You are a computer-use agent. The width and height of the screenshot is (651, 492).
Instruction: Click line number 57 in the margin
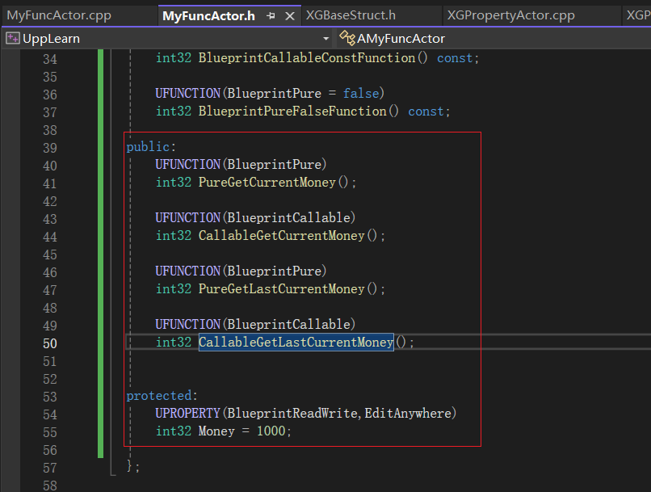click(x=50, y=468)
